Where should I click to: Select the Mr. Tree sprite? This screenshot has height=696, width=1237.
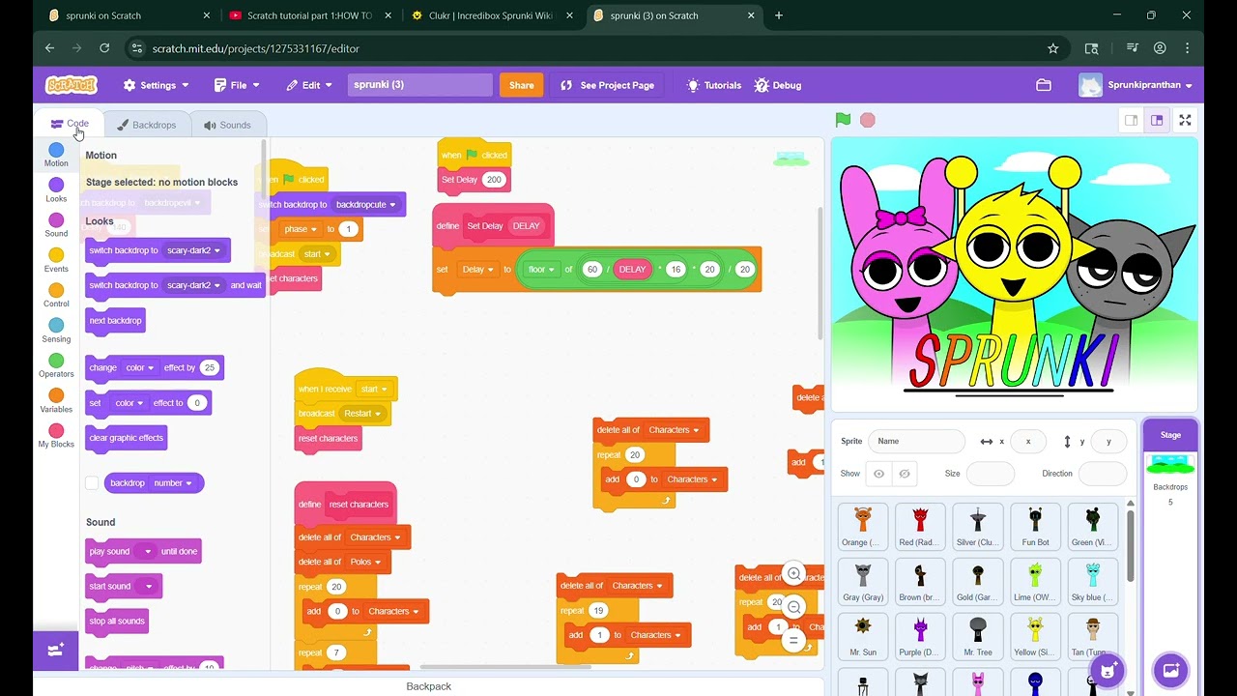978,637
